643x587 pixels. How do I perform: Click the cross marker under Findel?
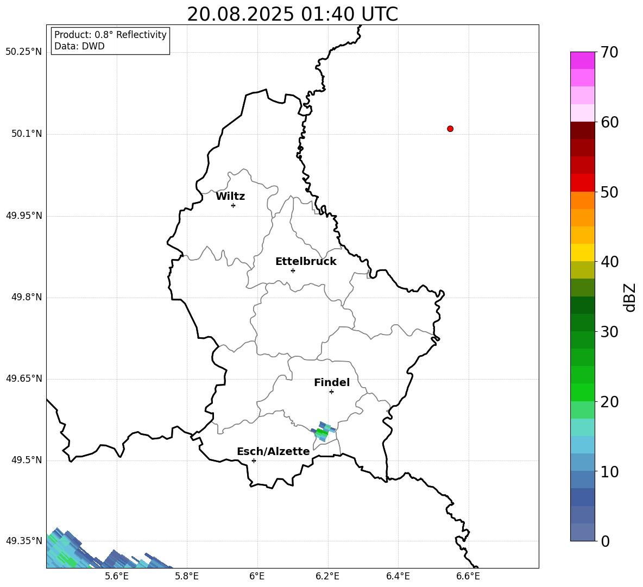pyautogui.click(x=331, y=392)
